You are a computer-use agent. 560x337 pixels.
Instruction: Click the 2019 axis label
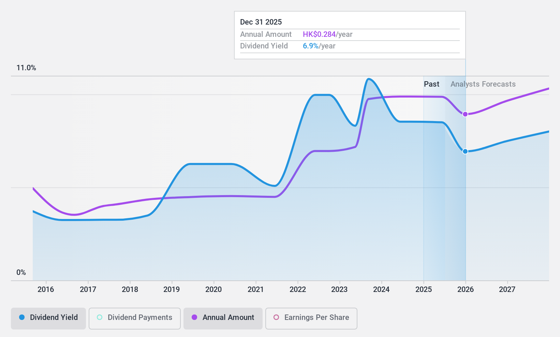172,290
